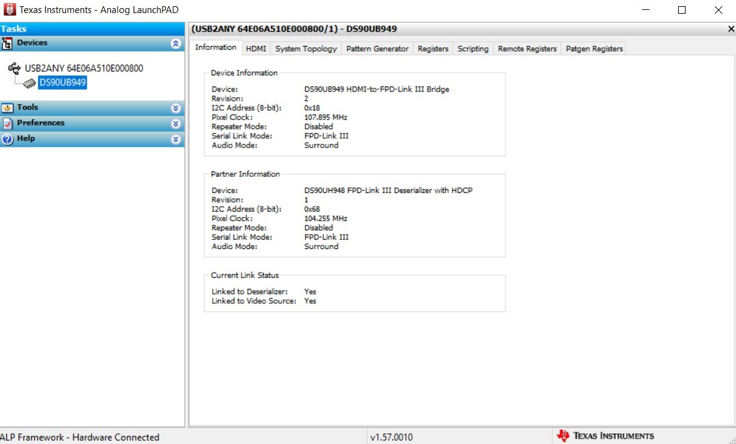The height and width of the screenshot is (444, 736).
Task: Click the Devices panel icon
Action: coord(7,44)
